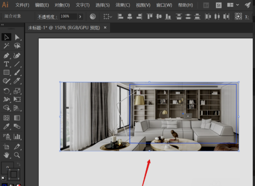
Task: Collapse the tools panel double-arrow
Action: click(3, 25)
